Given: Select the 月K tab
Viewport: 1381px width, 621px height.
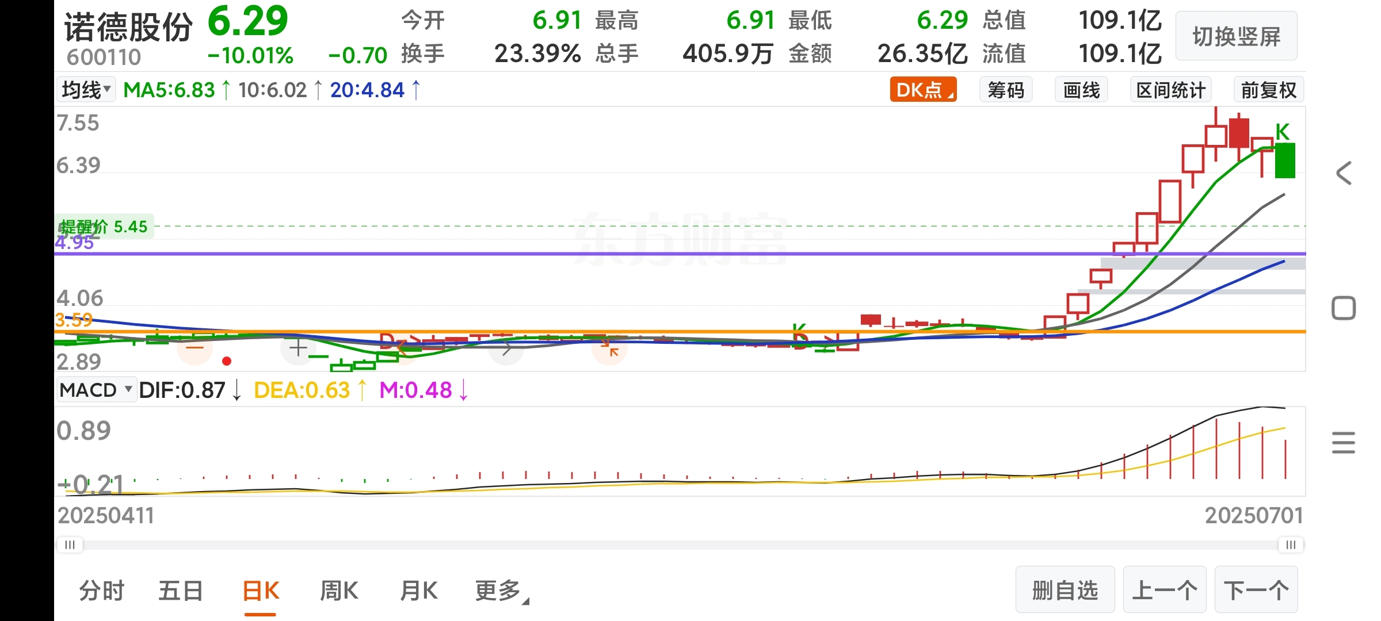Looking at the screenshot, I should tap(419, 591).
